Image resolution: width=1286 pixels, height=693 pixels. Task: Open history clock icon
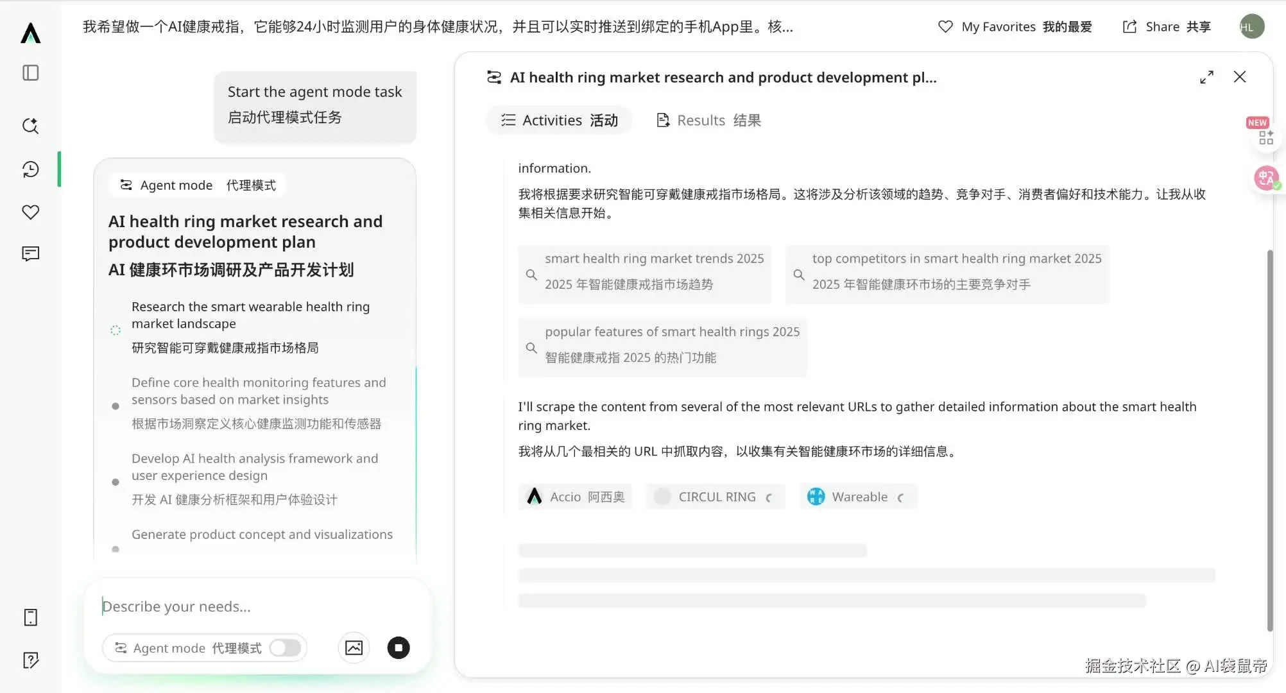[x=30, y=169]
